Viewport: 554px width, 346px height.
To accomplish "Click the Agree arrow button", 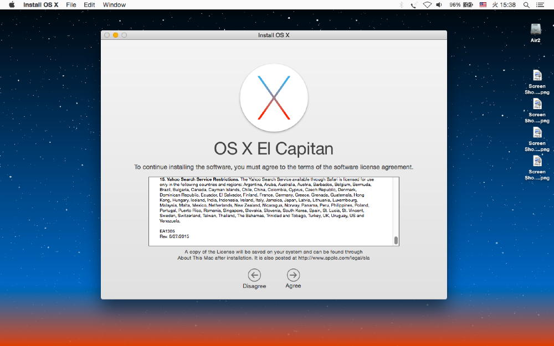I will 293,275.
